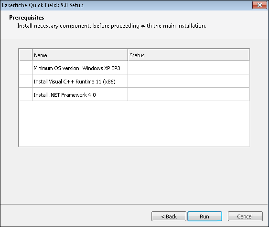Select the Status column header

coord(189,55)
